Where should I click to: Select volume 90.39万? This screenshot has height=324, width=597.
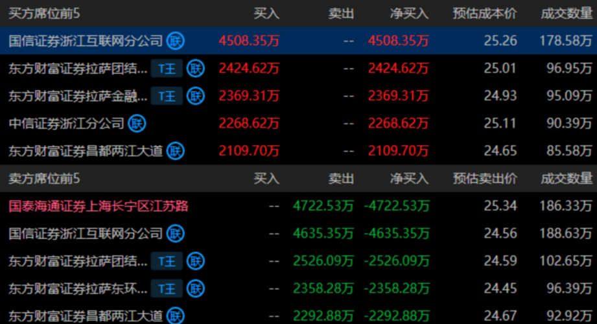570,123
